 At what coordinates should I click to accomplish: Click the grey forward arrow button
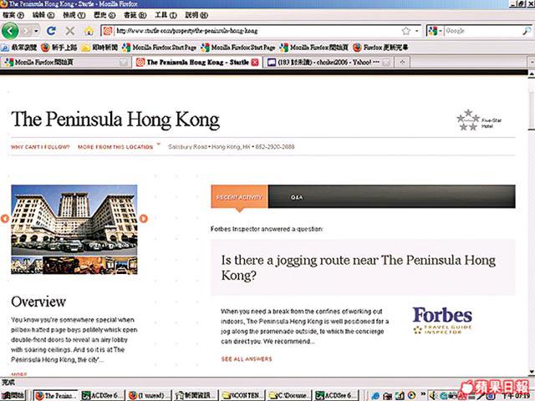(26, 31)
